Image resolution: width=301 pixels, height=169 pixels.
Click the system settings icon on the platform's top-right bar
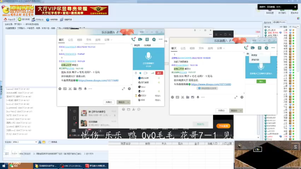270,12
